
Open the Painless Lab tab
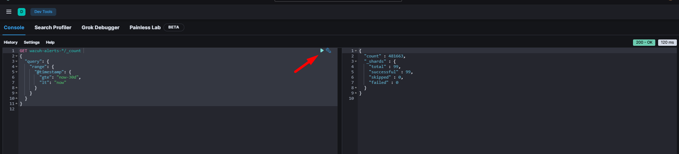pyautogui.click(x=145, y=27)
